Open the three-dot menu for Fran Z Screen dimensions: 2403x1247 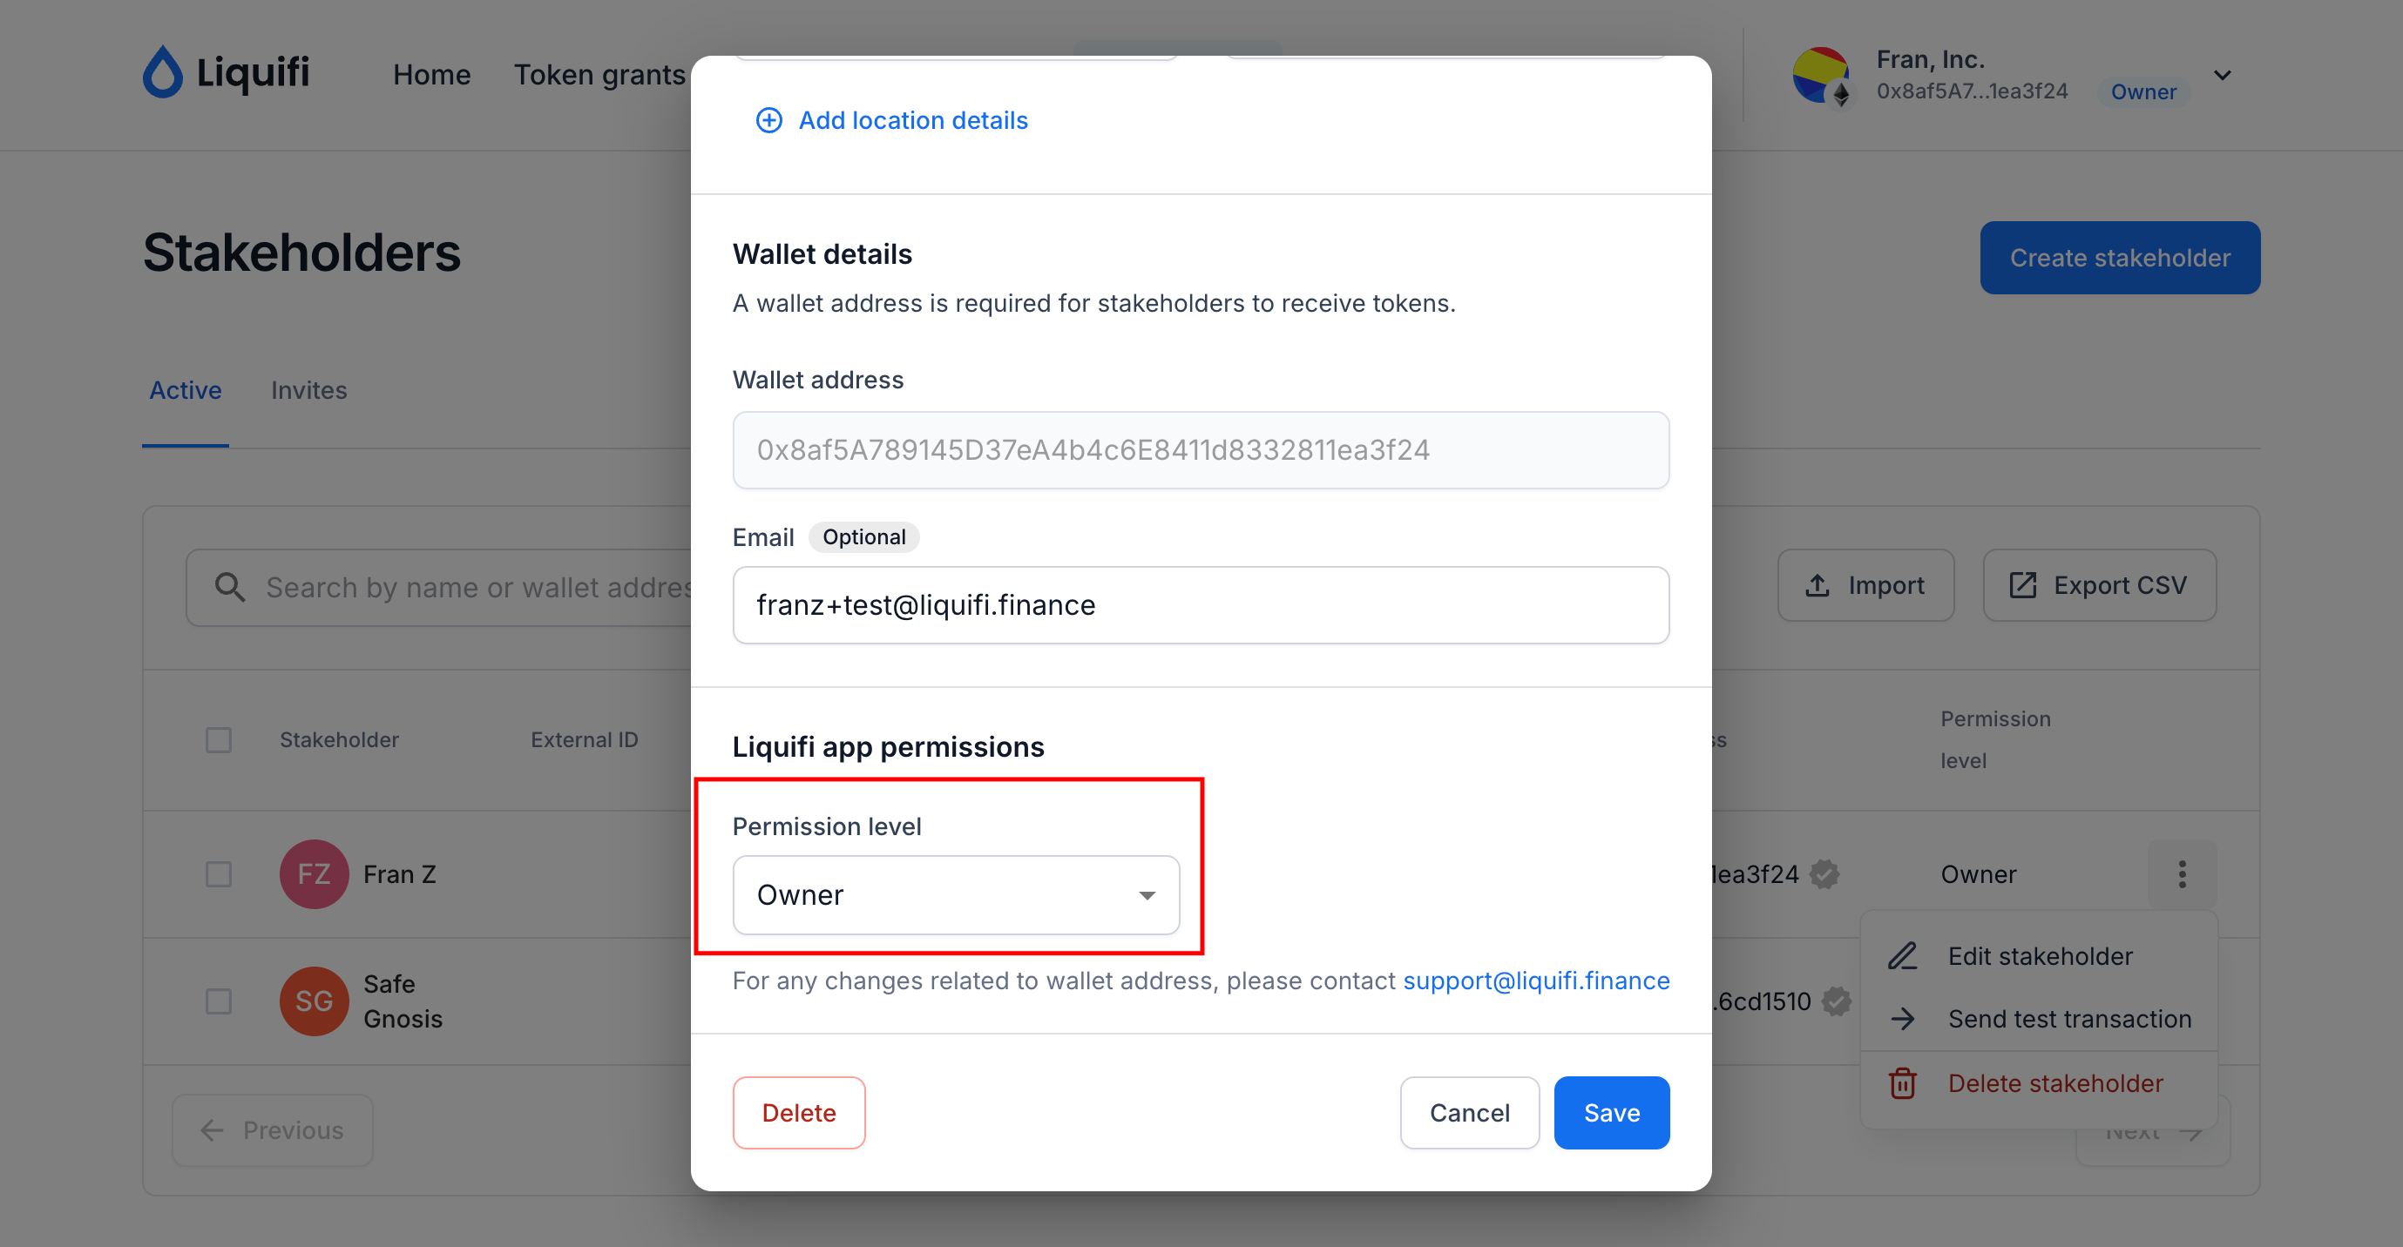point(2181,874)
